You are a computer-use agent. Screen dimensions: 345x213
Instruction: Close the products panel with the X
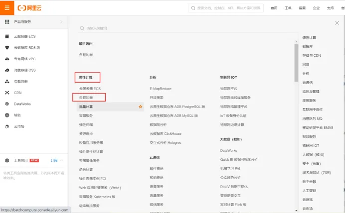[337, 23]
